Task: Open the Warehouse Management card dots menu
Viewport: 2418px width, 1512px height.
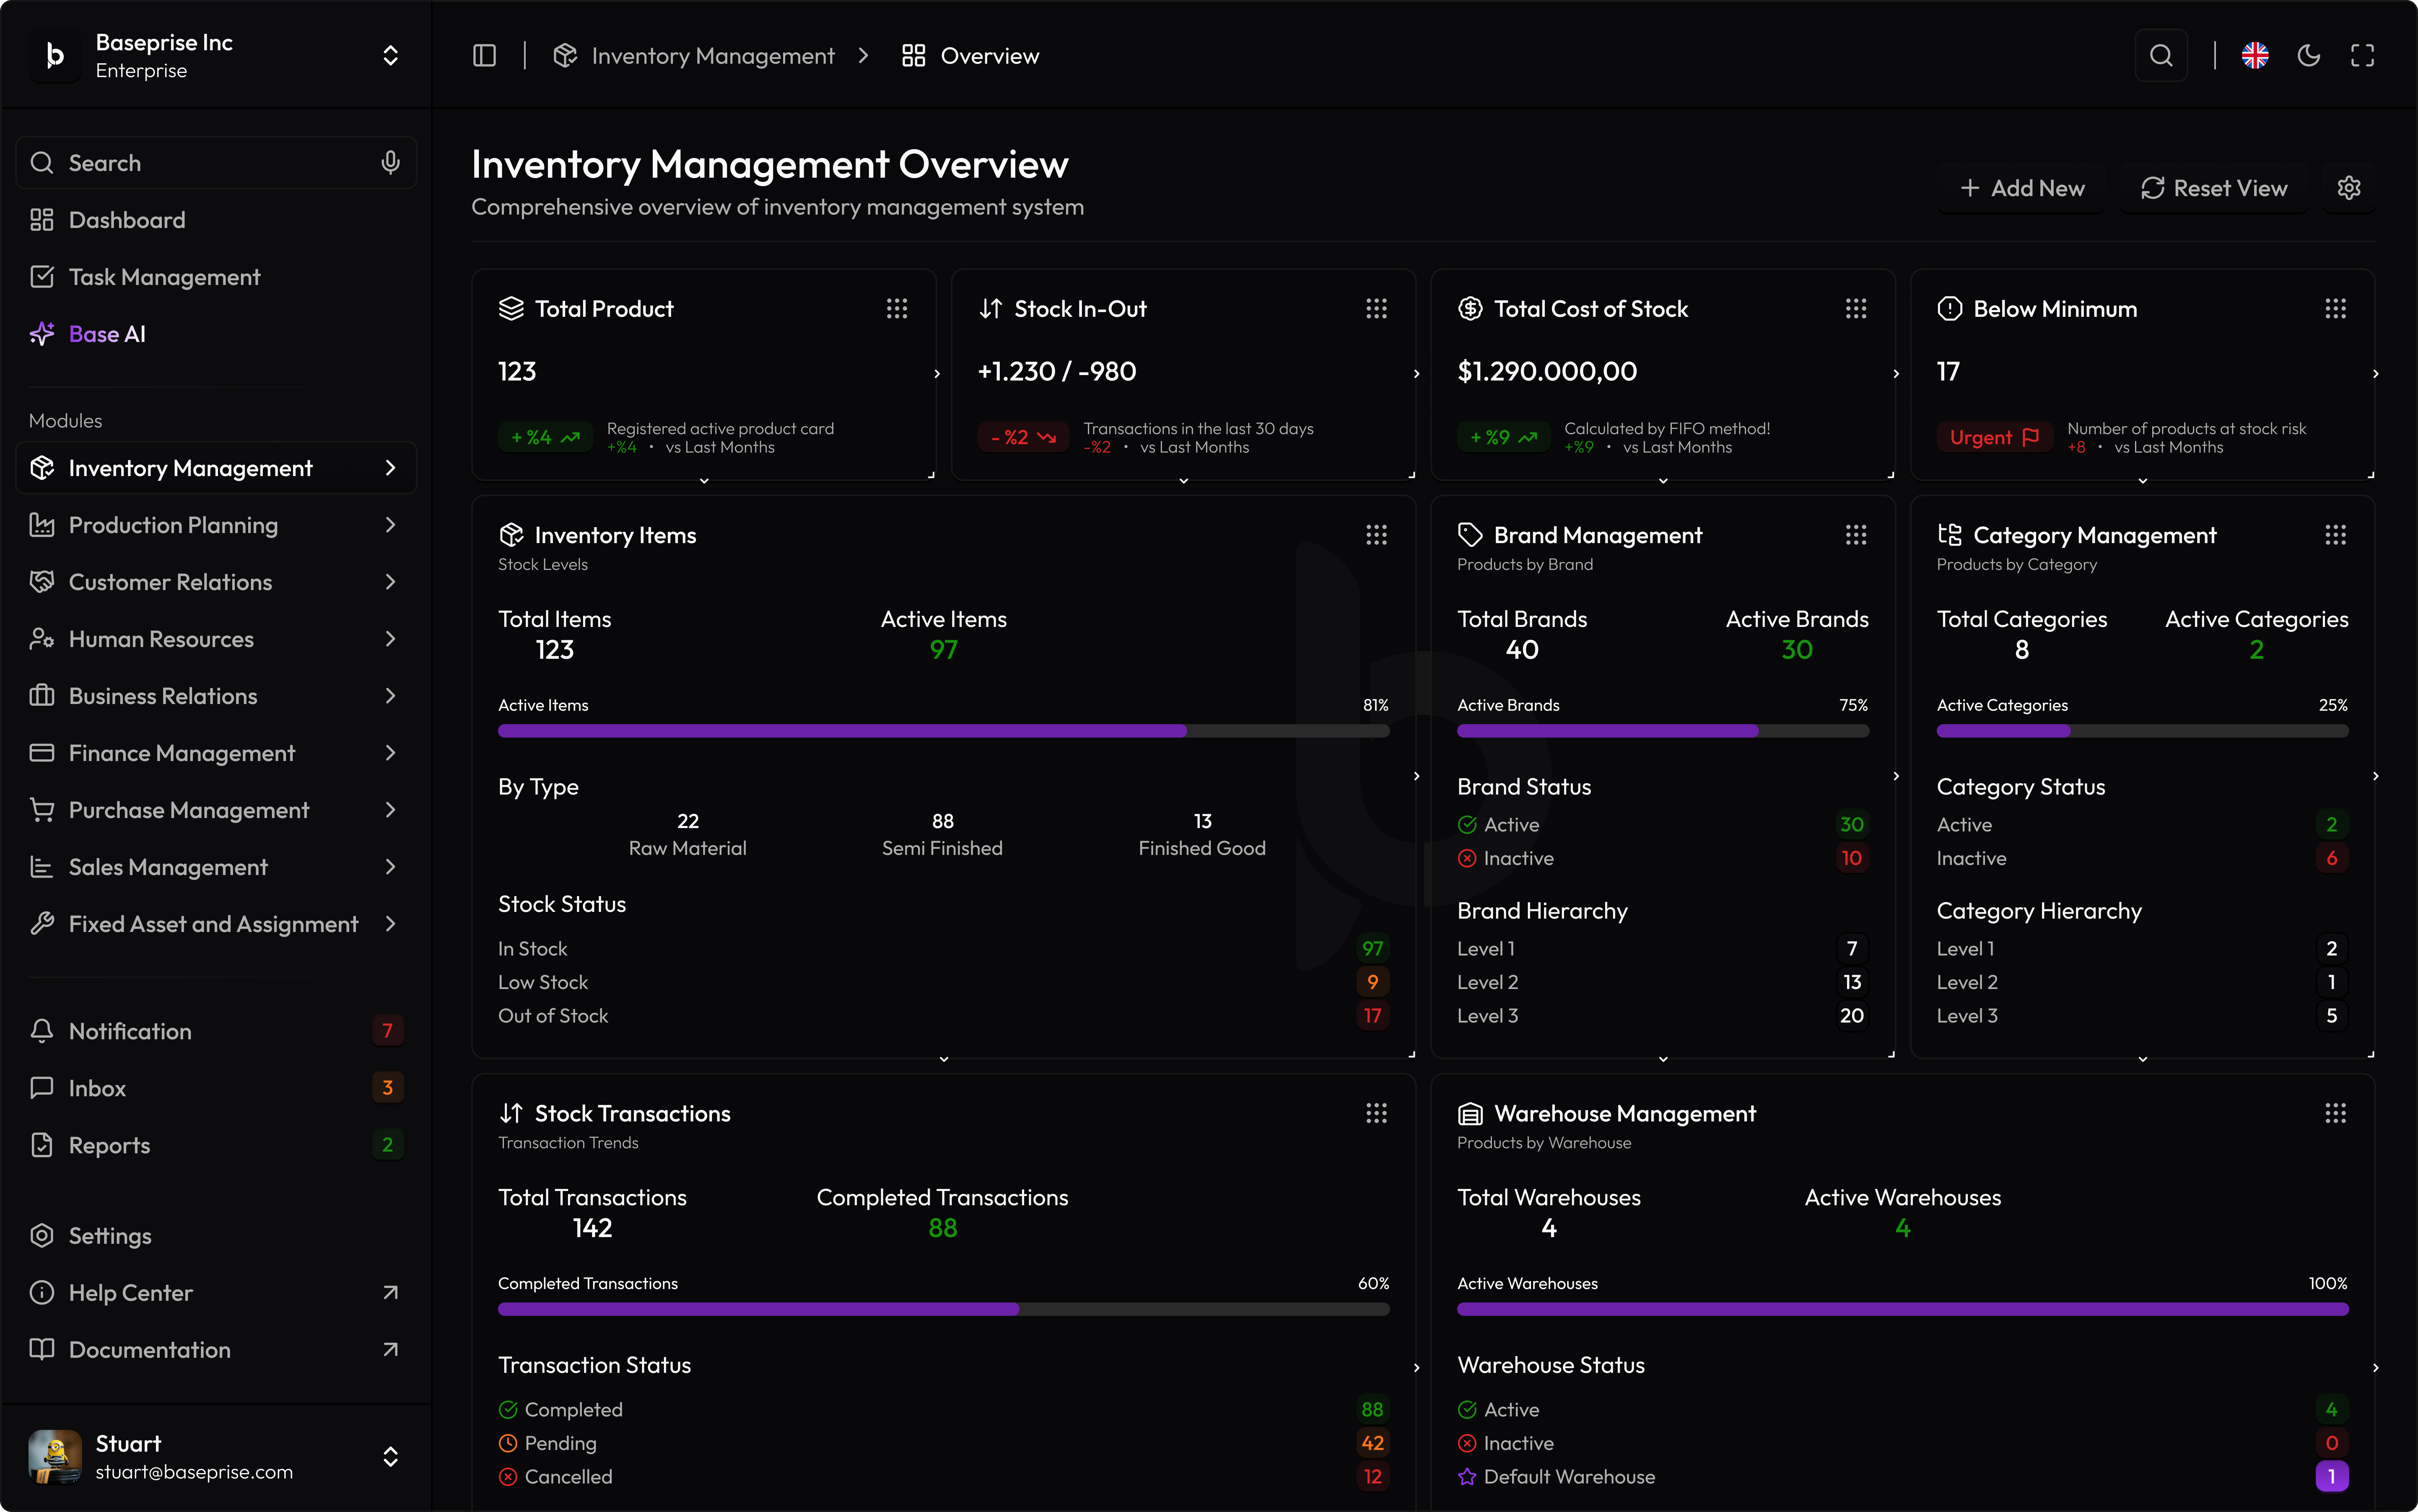Action: click(2335, 1113)
